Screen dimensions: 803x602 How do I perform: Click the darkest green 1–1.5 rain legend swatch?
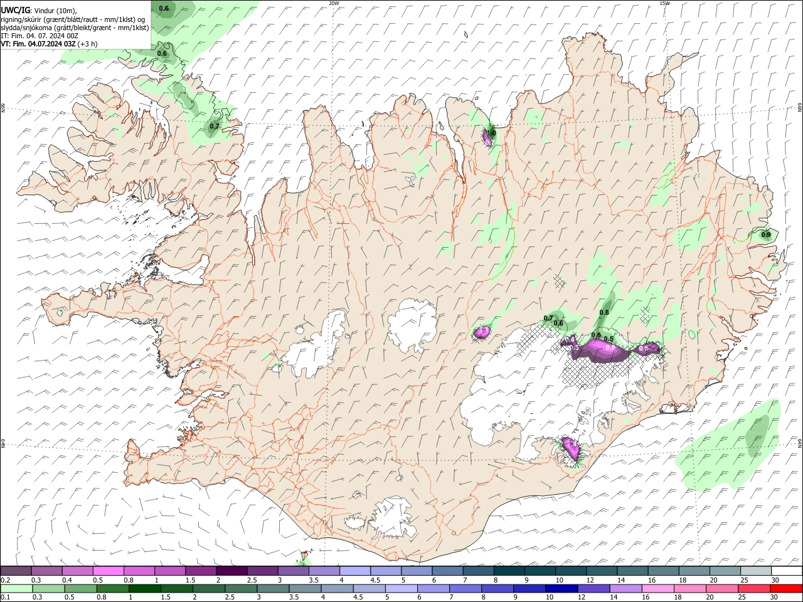[145, 588]
